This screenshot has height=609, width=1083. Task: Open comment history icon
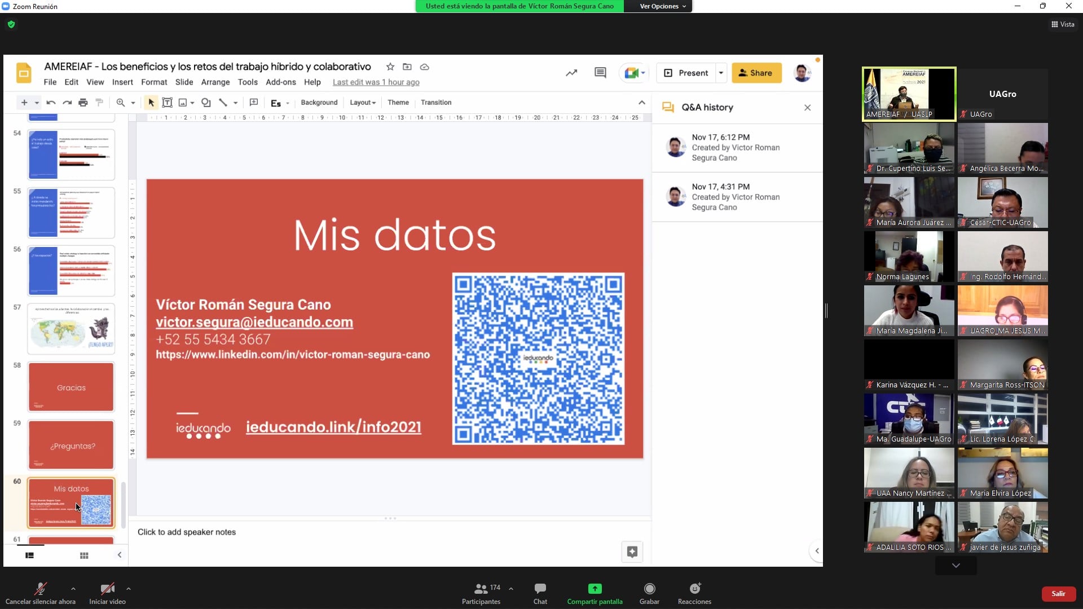600,73
